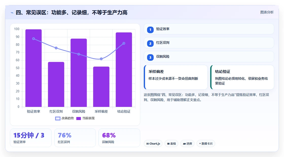Click the 15分钟 / 3 stat card
The height and width of the screenshot is (157, 284).
click(31, 138)
